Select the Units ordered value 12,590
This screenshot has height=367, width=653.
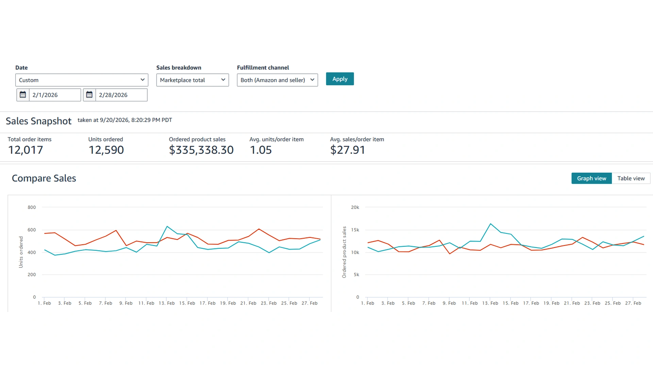106,150
